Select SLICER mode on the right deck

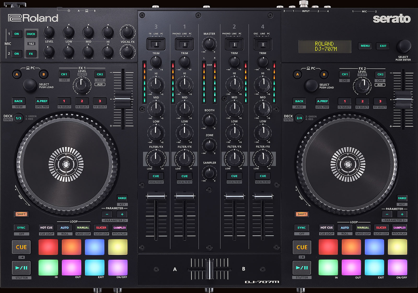[381, 228]
